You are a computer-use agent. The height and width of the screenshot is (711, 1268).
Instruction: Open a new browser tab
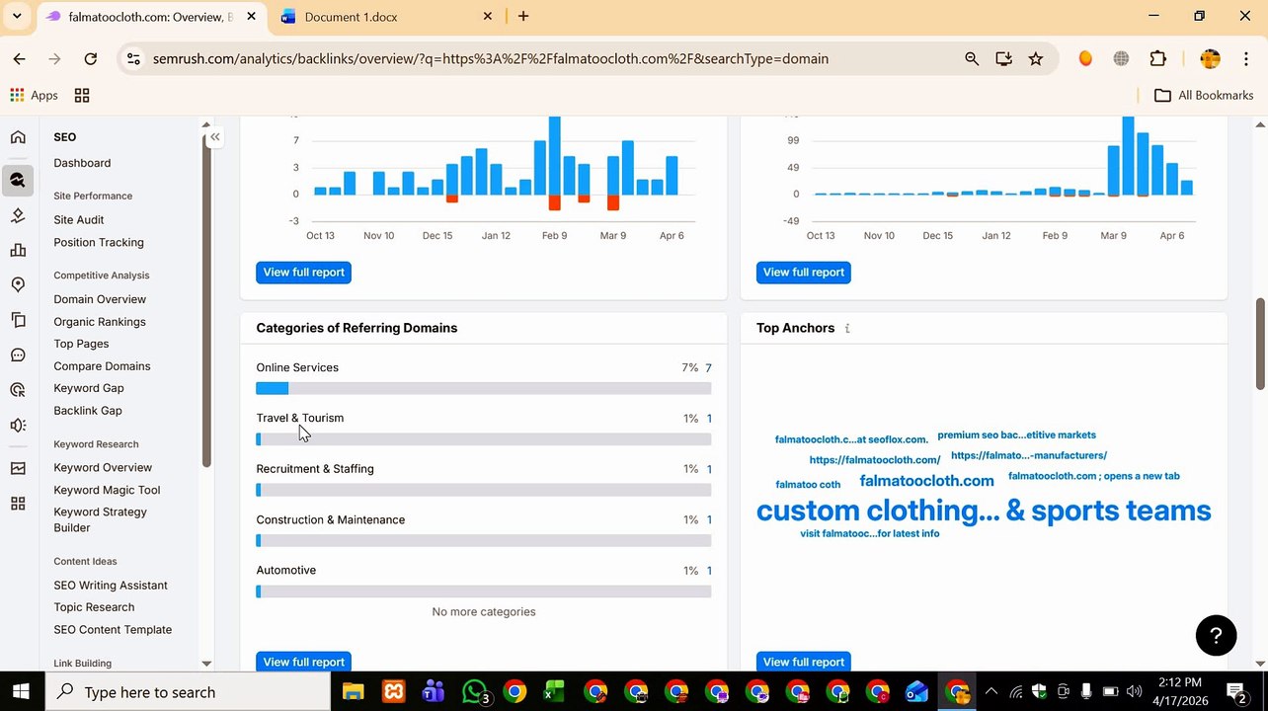click(523, 16)
